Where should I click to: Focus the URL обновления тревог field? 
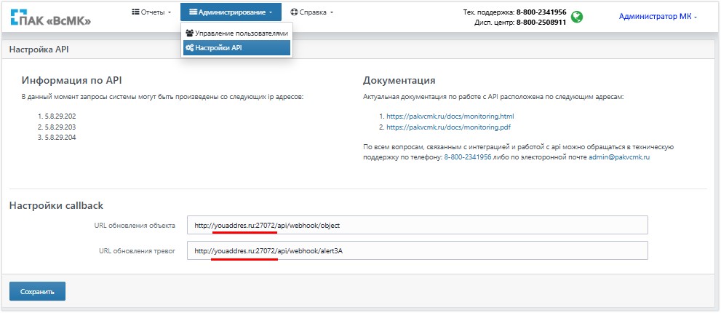[x=417, y=251]
